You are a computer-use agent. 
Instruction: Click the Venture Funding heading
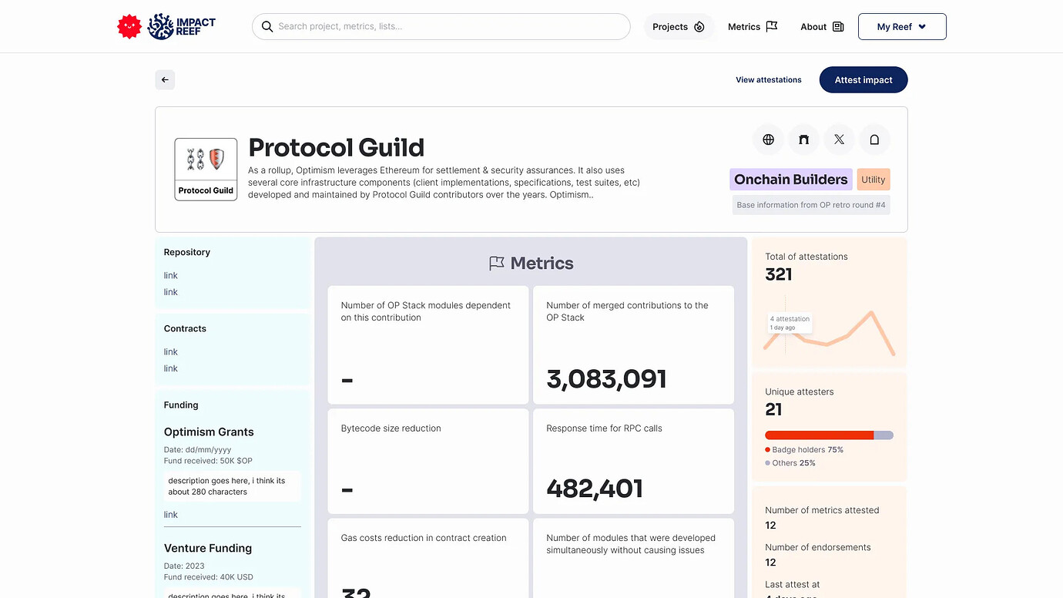[x=208, y=549]
